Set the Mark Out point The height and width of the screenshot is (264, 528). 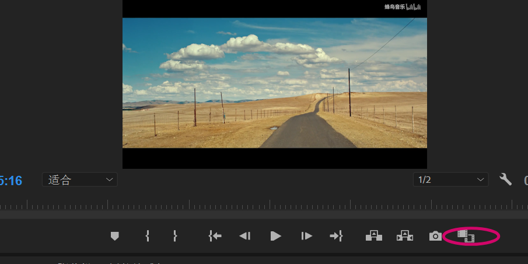pos(175,236)
